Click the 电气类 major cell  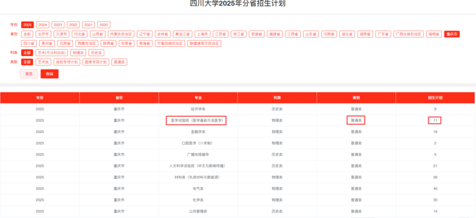(198, 188)
